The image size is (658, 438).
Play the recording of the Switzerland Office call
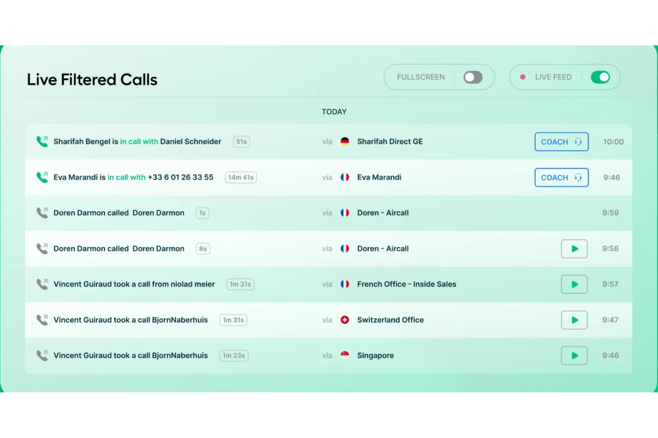pyautogui.click(x=574, y=320)
